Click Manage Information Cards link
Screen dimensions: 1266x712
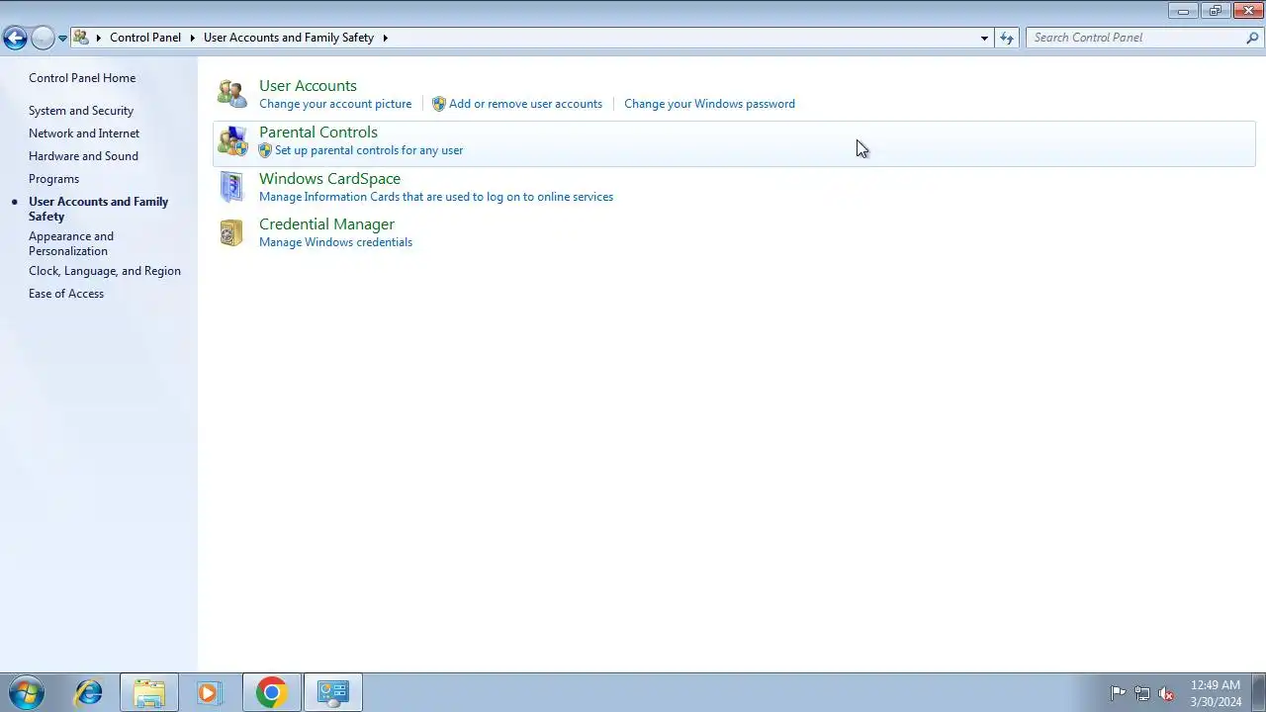(x=436, y=197)
